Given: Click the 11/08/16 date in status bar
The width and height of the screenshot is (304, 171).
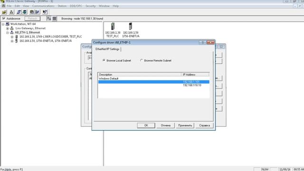Looking at the screenshot, I should coord(285,170).
